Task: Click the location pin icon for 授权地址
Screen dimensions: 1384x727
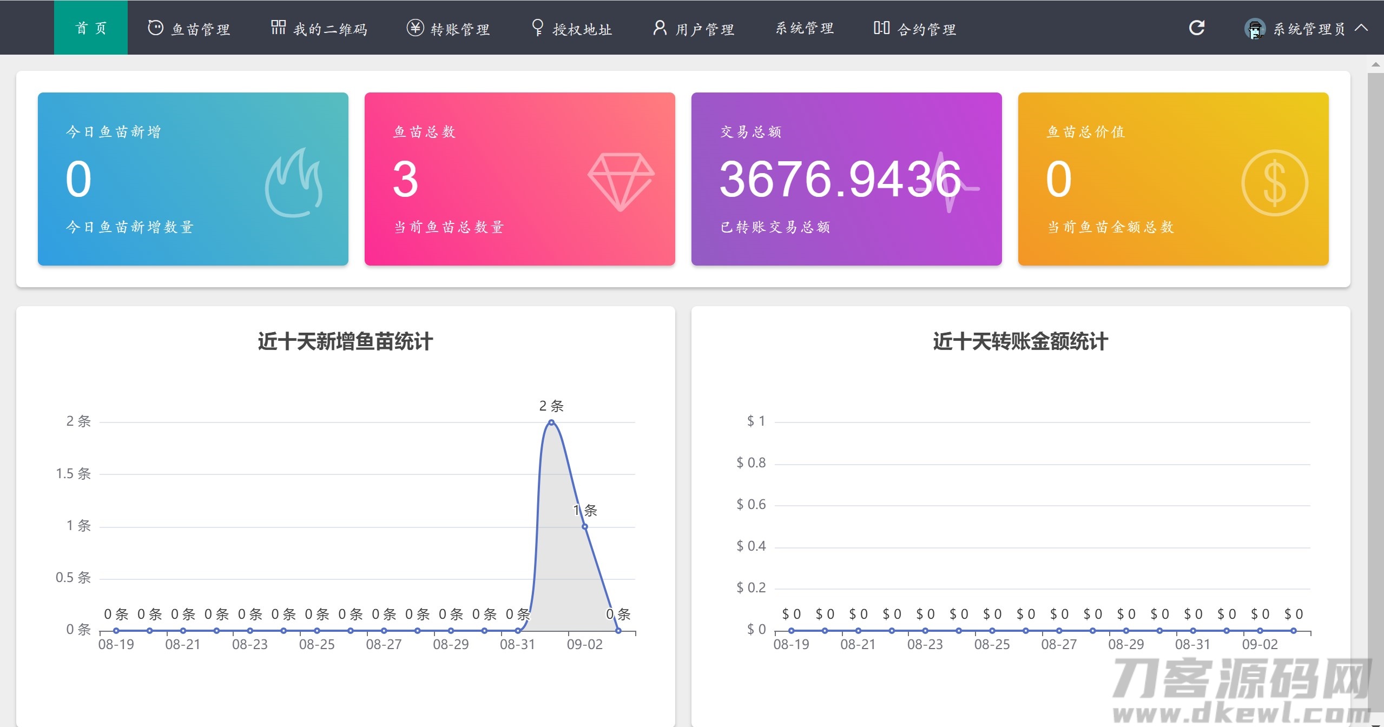Action: pyautogui.click(x=537, y=28)
